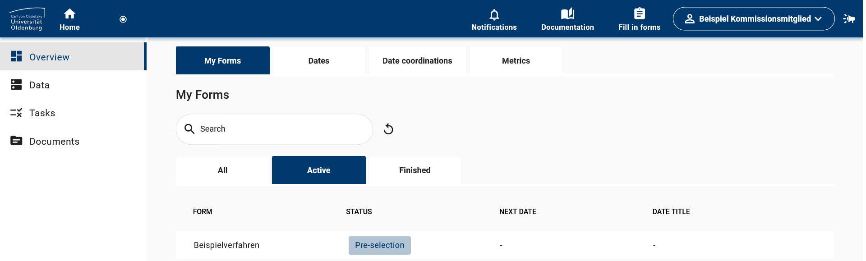
Task: Click the Fill in forms clipboard icon
Action: (x=639, y=14)
